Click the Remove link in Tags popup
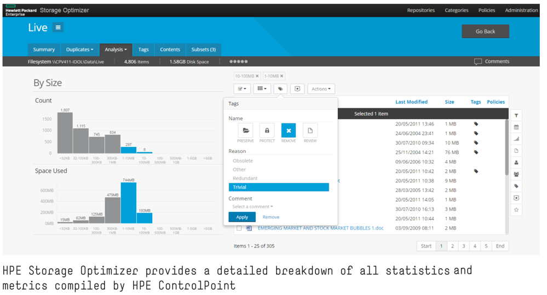Image resolution: width=547 pixels, height=295 pixels. tap(270, 217)
